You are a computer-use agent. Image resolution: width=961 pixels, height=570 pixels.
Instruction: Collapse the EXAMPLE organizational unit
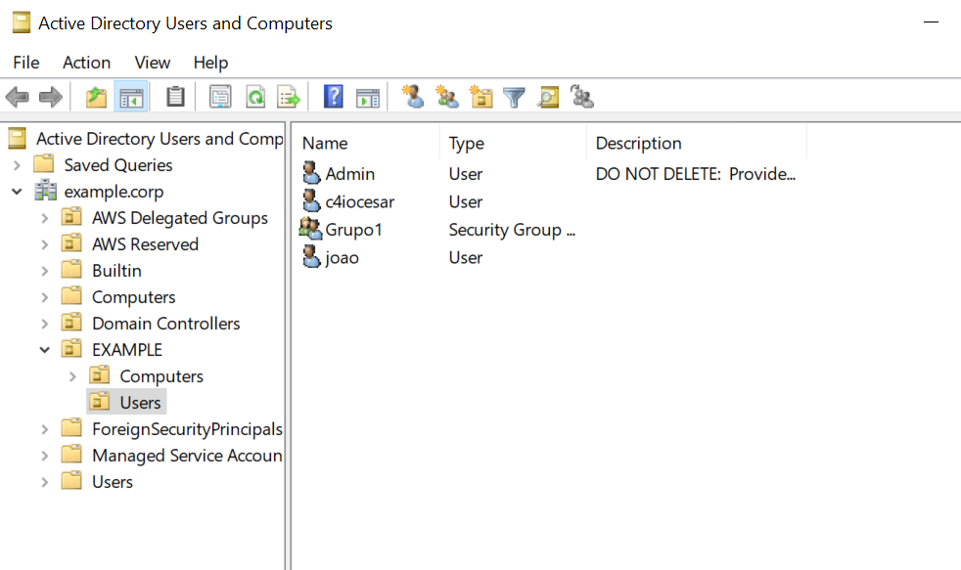(x=44, y=350)
